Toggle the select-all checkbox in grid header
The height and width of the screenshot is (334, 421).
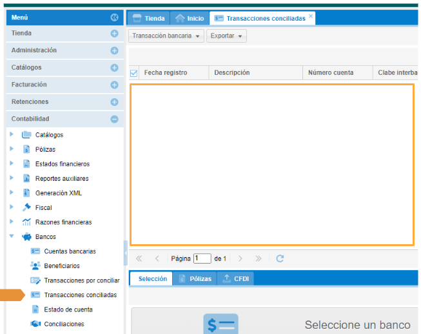(x=134, y=73)
